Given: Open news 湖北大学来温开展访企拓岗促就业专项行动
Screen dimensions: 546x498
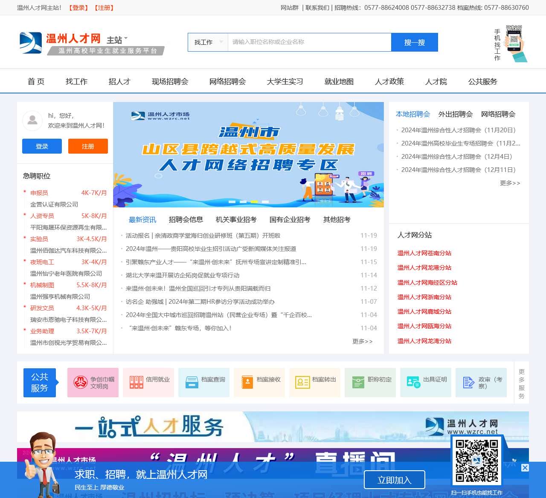Looking at the screenshot, I should tap(183, 275).
